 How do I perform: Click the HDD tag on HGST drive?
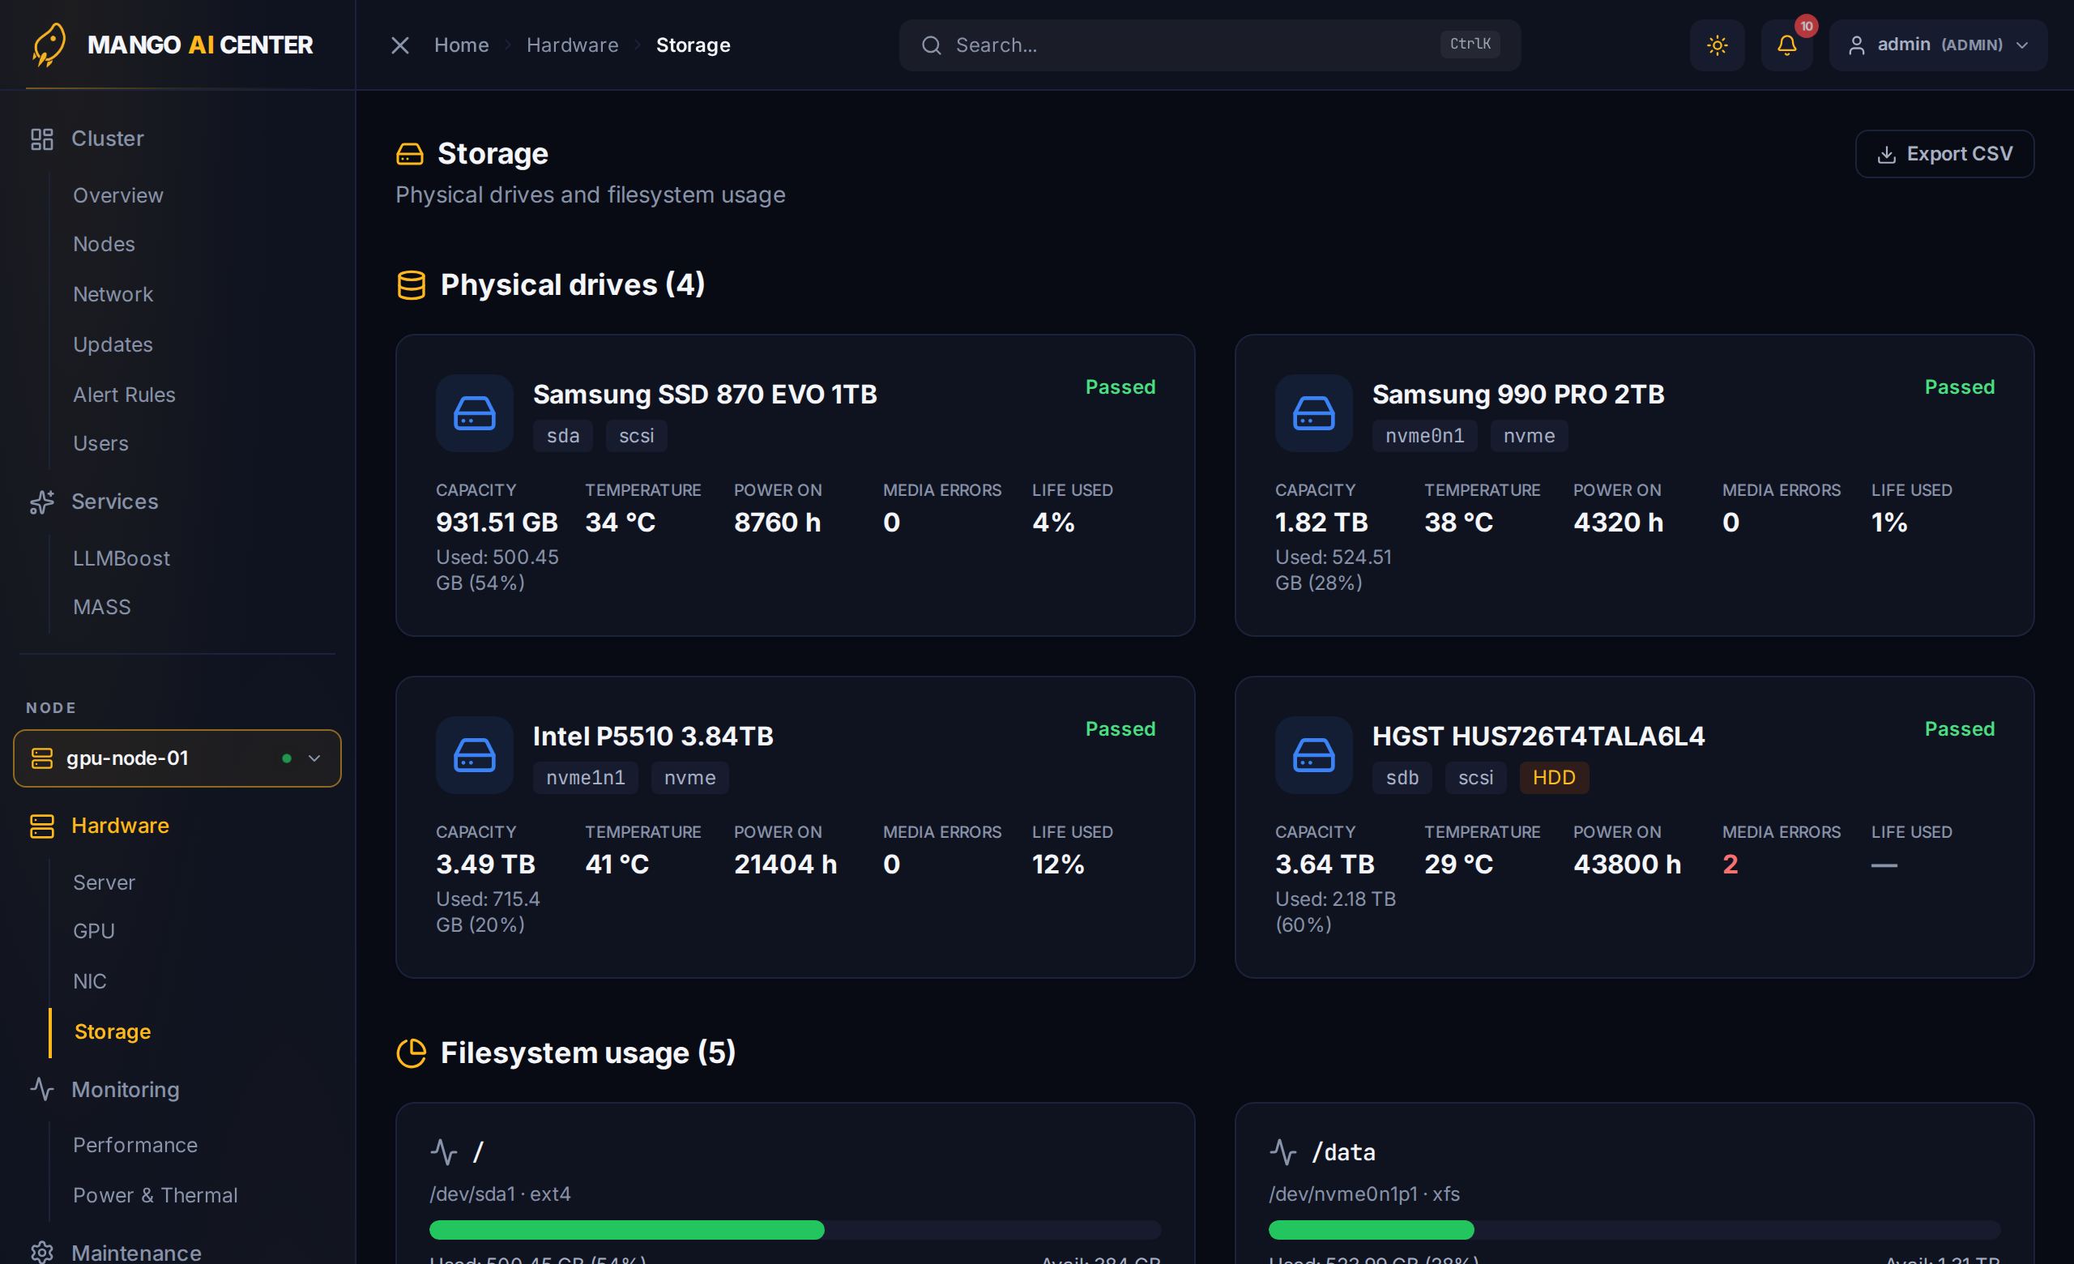[x=1554, y=778]
